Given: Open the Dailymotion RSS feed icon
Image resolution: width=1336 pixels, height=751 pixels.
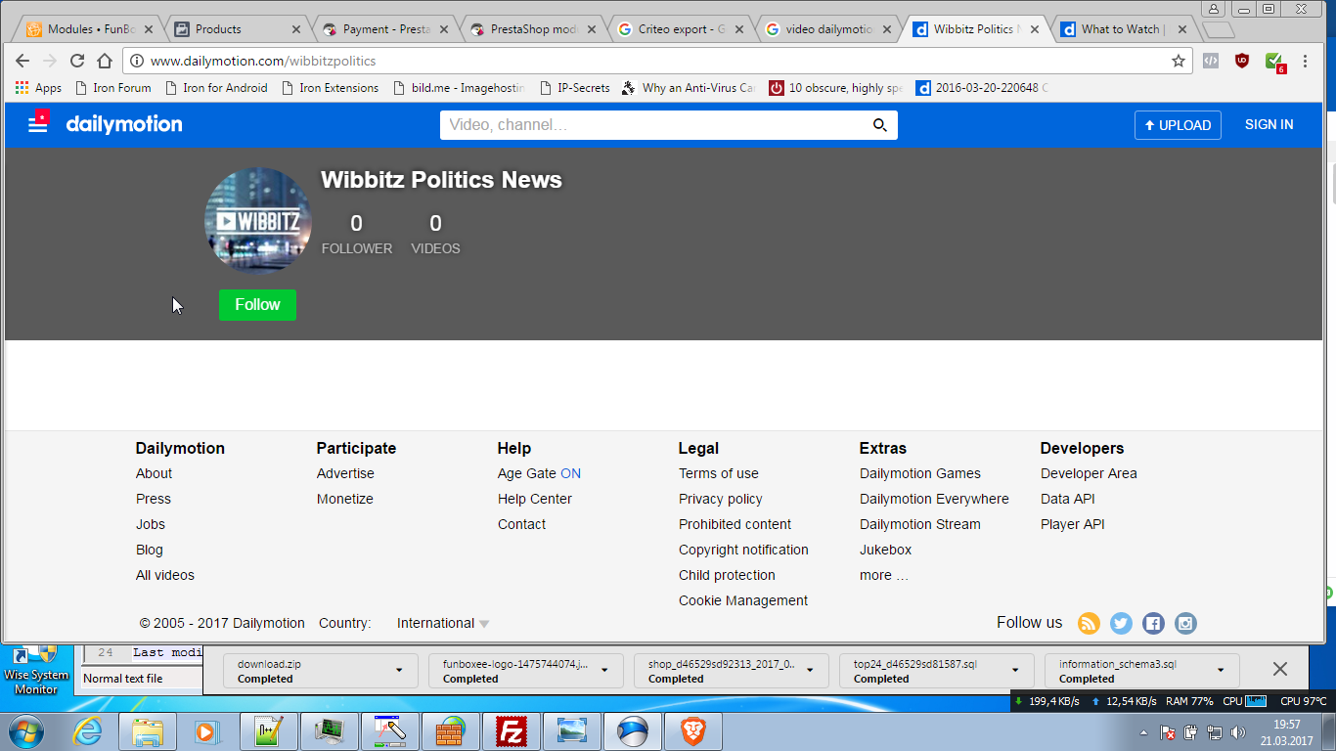Looking at the screenshot, I should coord(1089,623).
